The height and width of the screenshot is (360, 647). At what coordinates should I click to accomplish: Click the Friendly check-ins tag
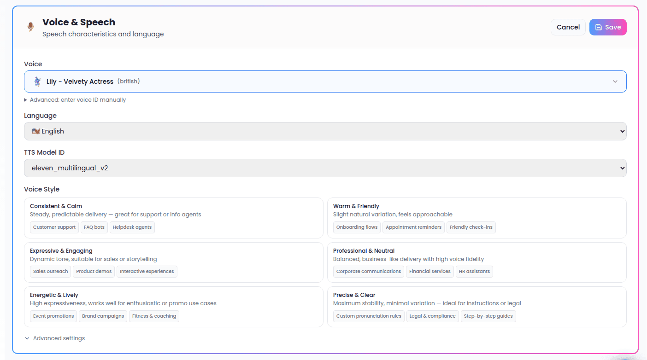point(471,227)
